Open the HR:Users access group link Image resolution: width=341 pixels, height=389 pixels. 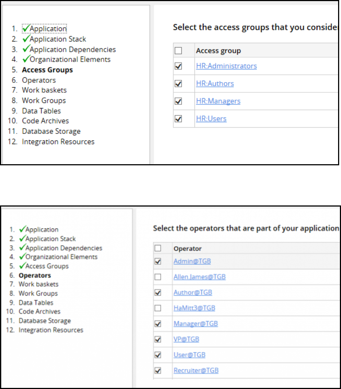[211, 119]
